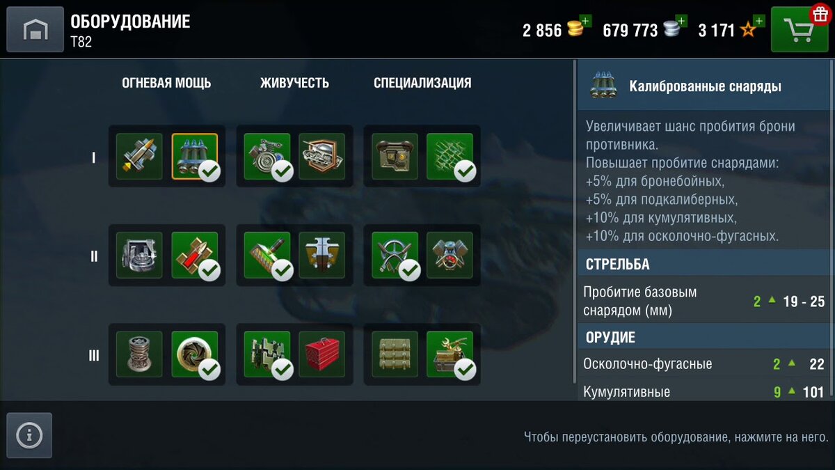Add silver credits with the plus badge
835x470 pixels.
[681, 22]
